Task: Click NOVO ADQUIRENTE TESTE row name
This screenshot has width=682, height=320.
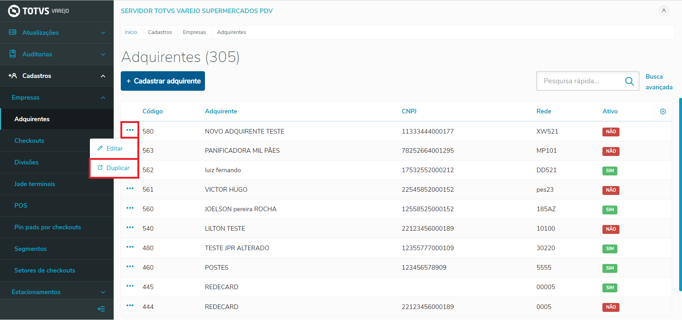Action: coord(245,131)
